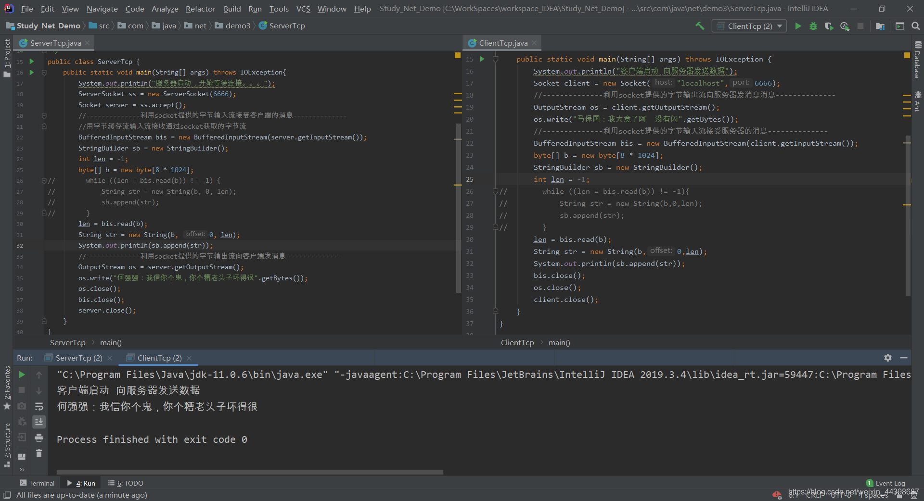This screenshot has height=501, width=924.
Task: Run with Coverage icon in toolbar
Action: click(x=829, y=26)
